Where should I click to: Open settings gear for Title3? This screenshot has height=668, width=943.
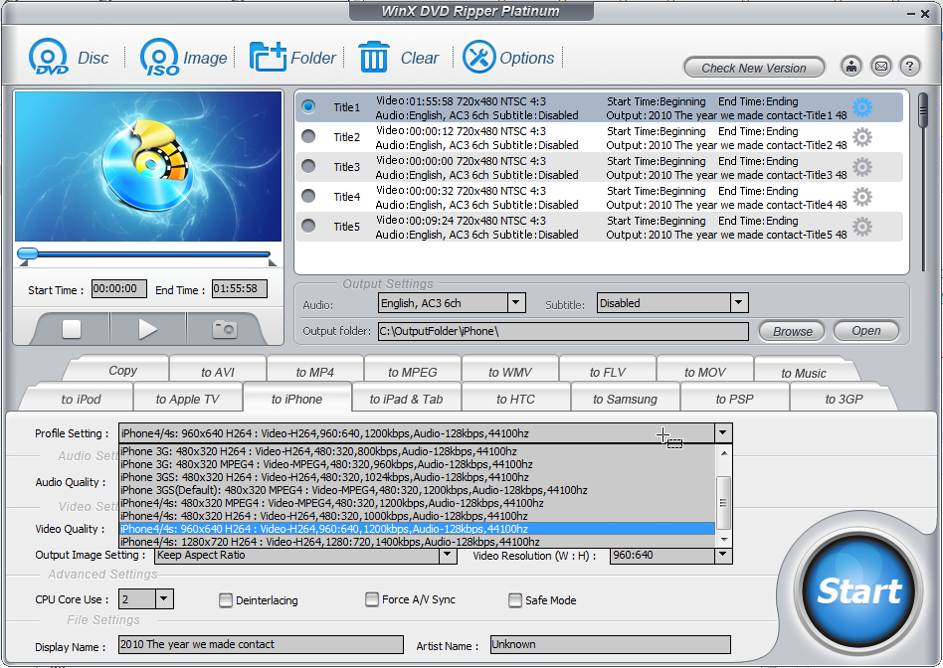(x=862, y=167)
